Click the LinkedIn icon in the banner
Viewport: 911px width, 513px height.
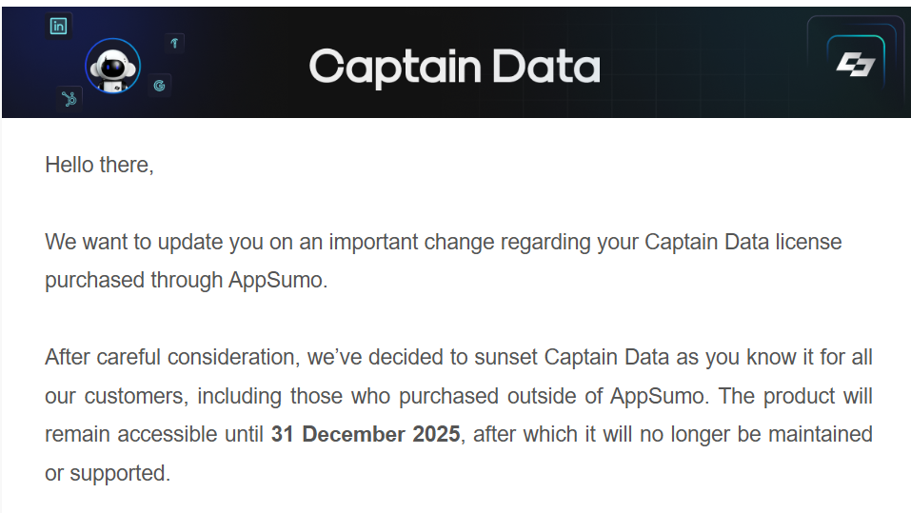click(59, 27)
